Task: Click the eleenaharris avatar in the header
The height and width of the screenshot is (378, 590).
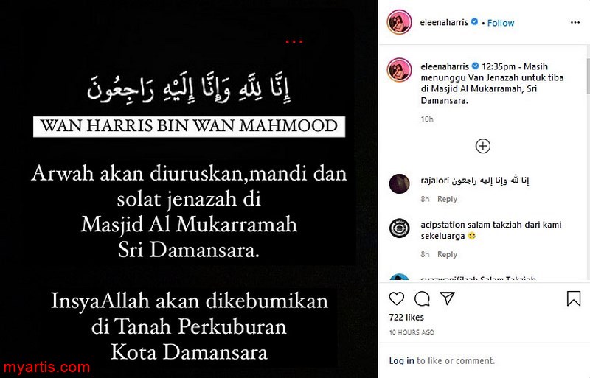Action: click(399, 23)
